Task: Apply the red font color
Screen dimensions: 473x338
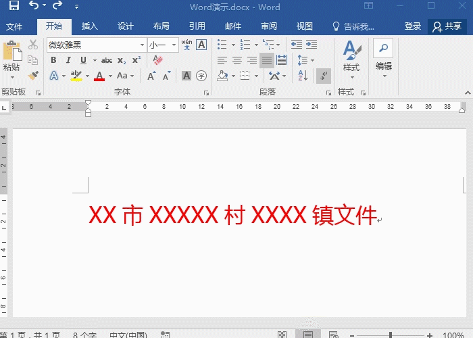Action: point(99,76)
